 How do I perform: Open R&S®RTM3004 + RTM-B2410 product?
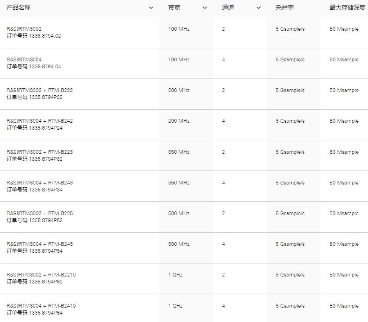[41, 306]
